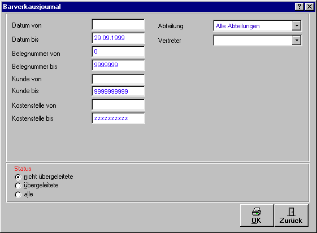This screenshot has width=317, height=233.
Task: Click the empty Vertreter combo box field
Action: click(253, 41)
